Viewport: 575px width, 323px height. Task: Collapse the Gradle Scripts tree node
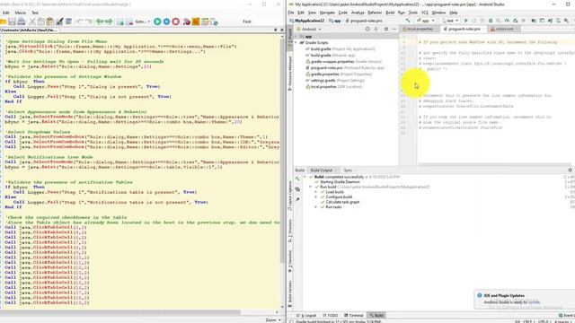pyautogui.click(x=296, y=43)
